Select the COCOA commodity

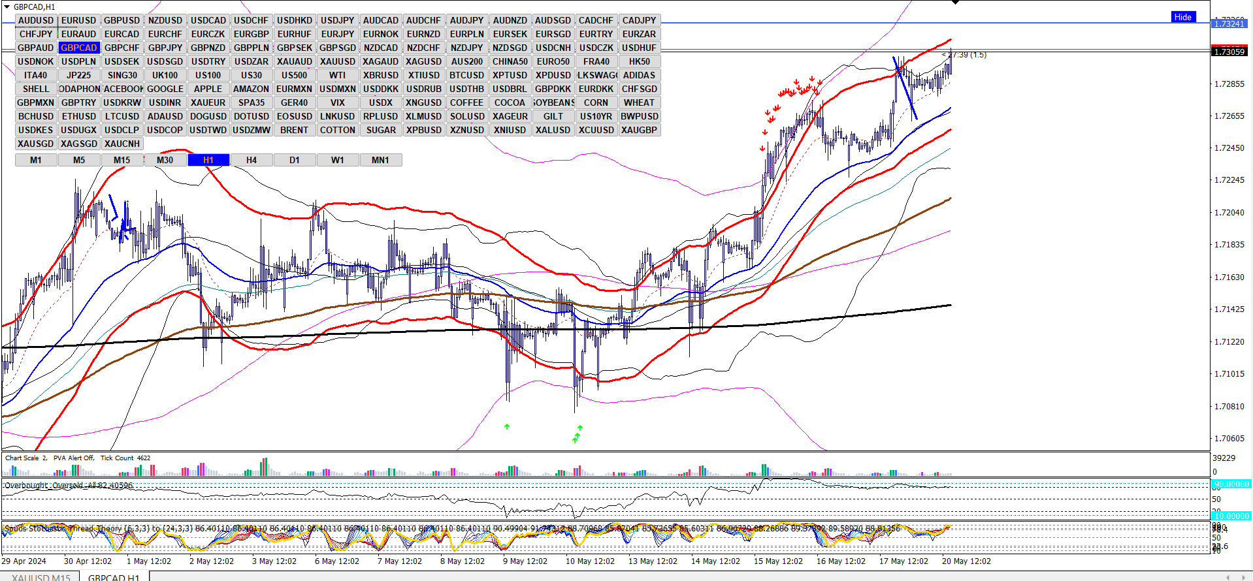[510, 102]
